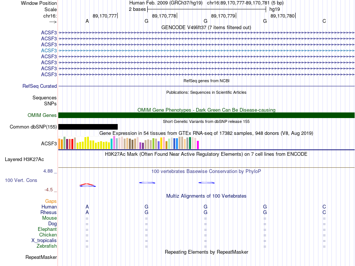Click the Scale track label

click(50, 9)
